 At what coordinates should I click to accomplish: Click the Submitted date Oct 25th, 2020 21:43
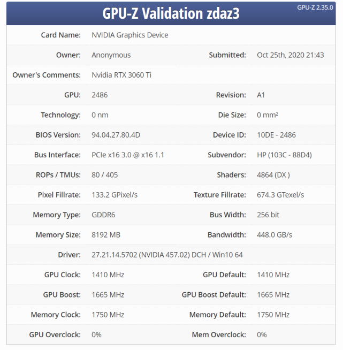(x=291, y=55)
